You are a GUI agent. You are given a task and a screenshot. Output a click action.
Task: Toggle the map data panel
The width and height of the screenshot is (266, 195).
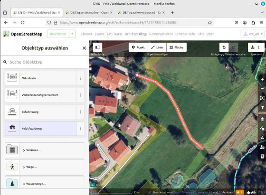click(262, 128)
